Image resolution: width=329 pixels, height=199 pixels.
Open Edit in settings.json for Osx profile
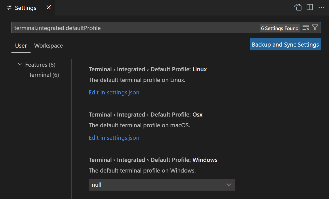[114, 138]
